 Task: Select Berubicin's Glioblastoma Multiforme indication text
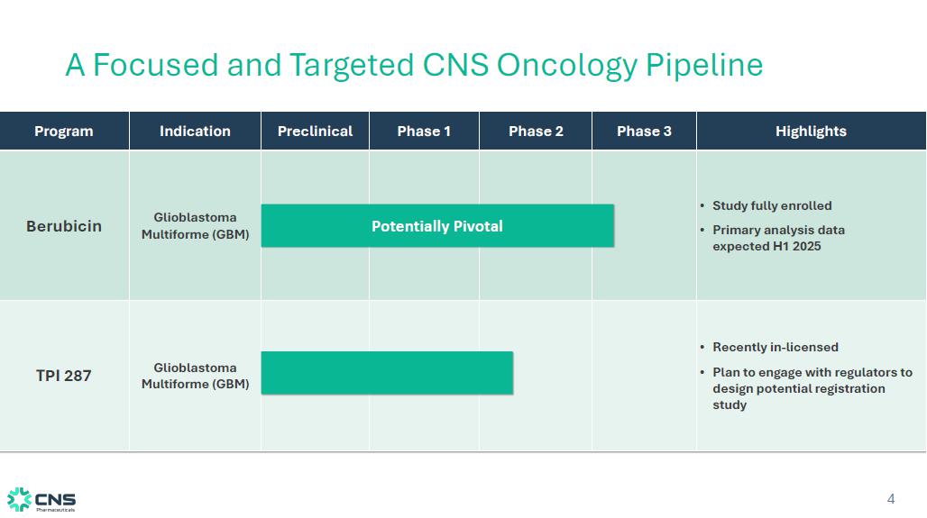point(195,226)
